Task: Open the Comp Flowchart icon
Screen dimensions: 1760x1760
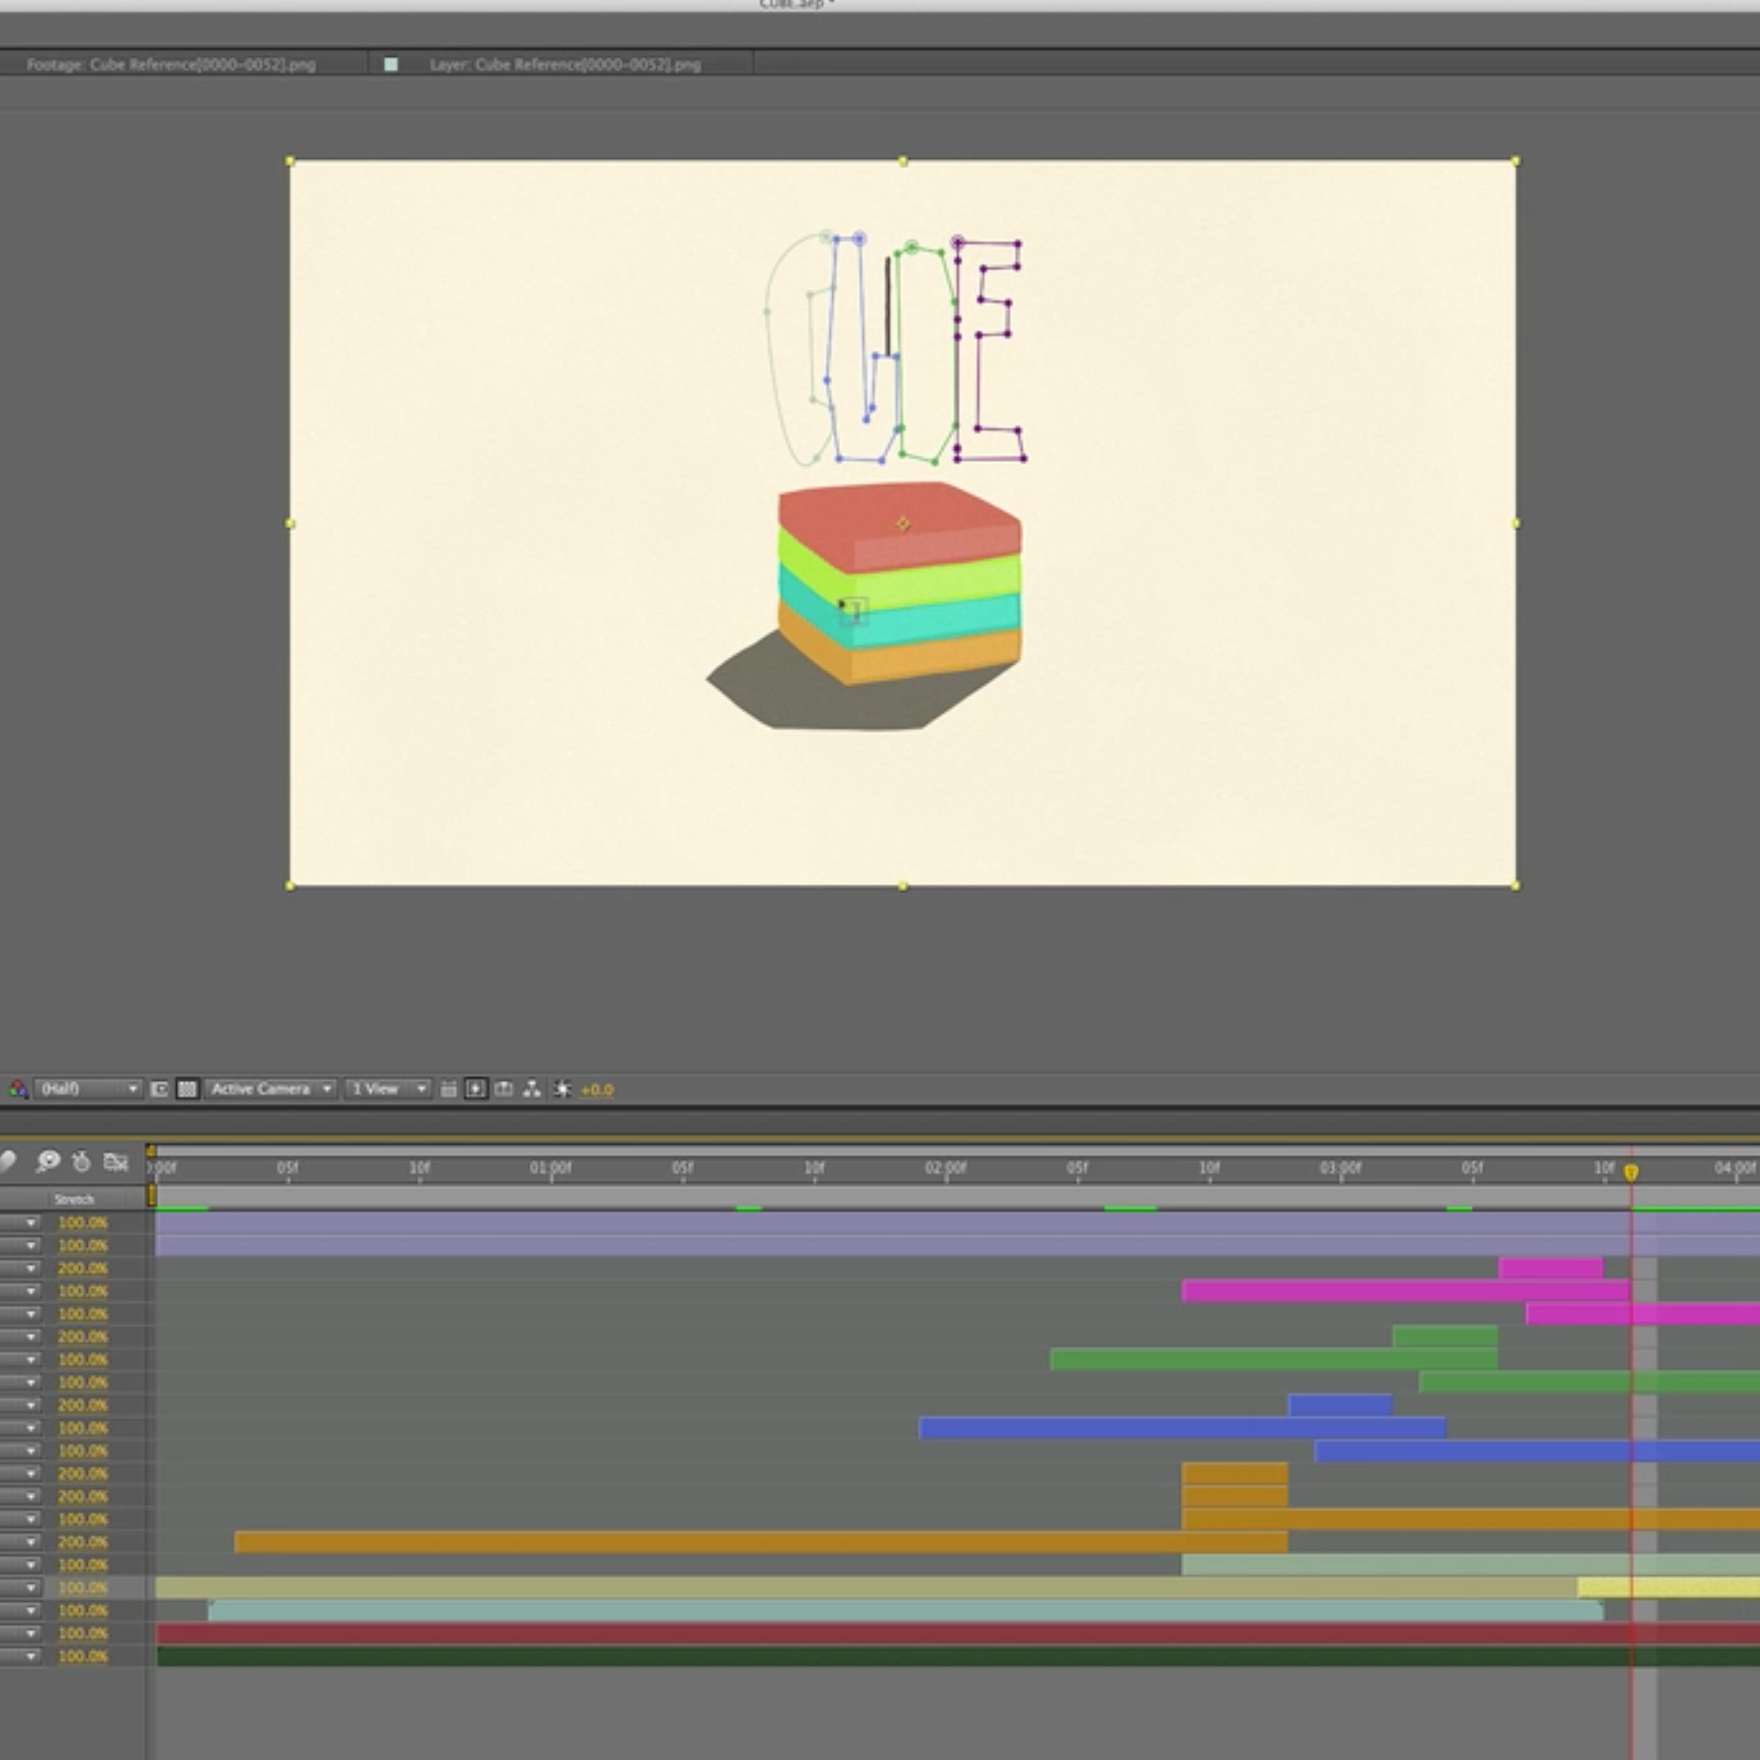Action: [x=532, y=1089]
